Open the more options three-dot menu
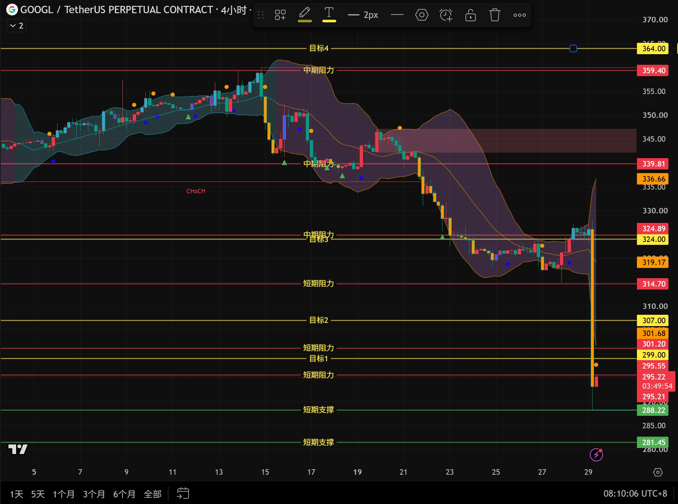Viewport: 678px width, 504px height. [x=520, y=15]
